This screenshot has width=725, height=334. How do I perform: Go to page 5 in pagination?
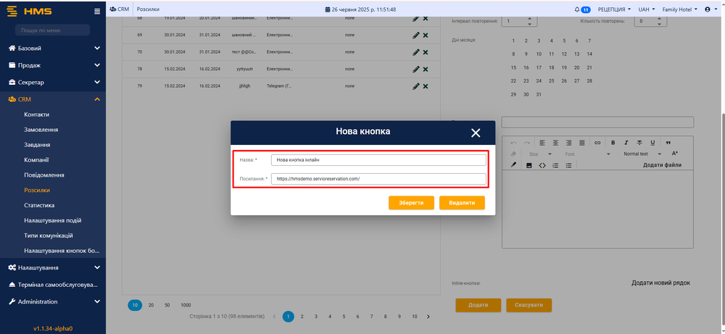[344, 317]
